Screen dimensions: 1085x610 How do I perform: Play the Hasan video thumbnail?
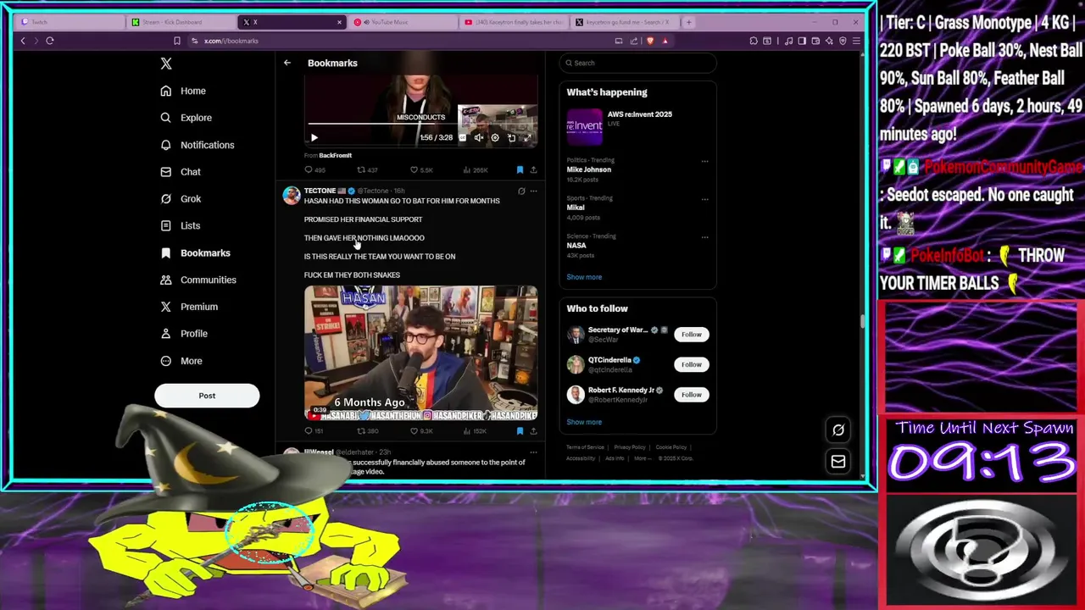420,353
